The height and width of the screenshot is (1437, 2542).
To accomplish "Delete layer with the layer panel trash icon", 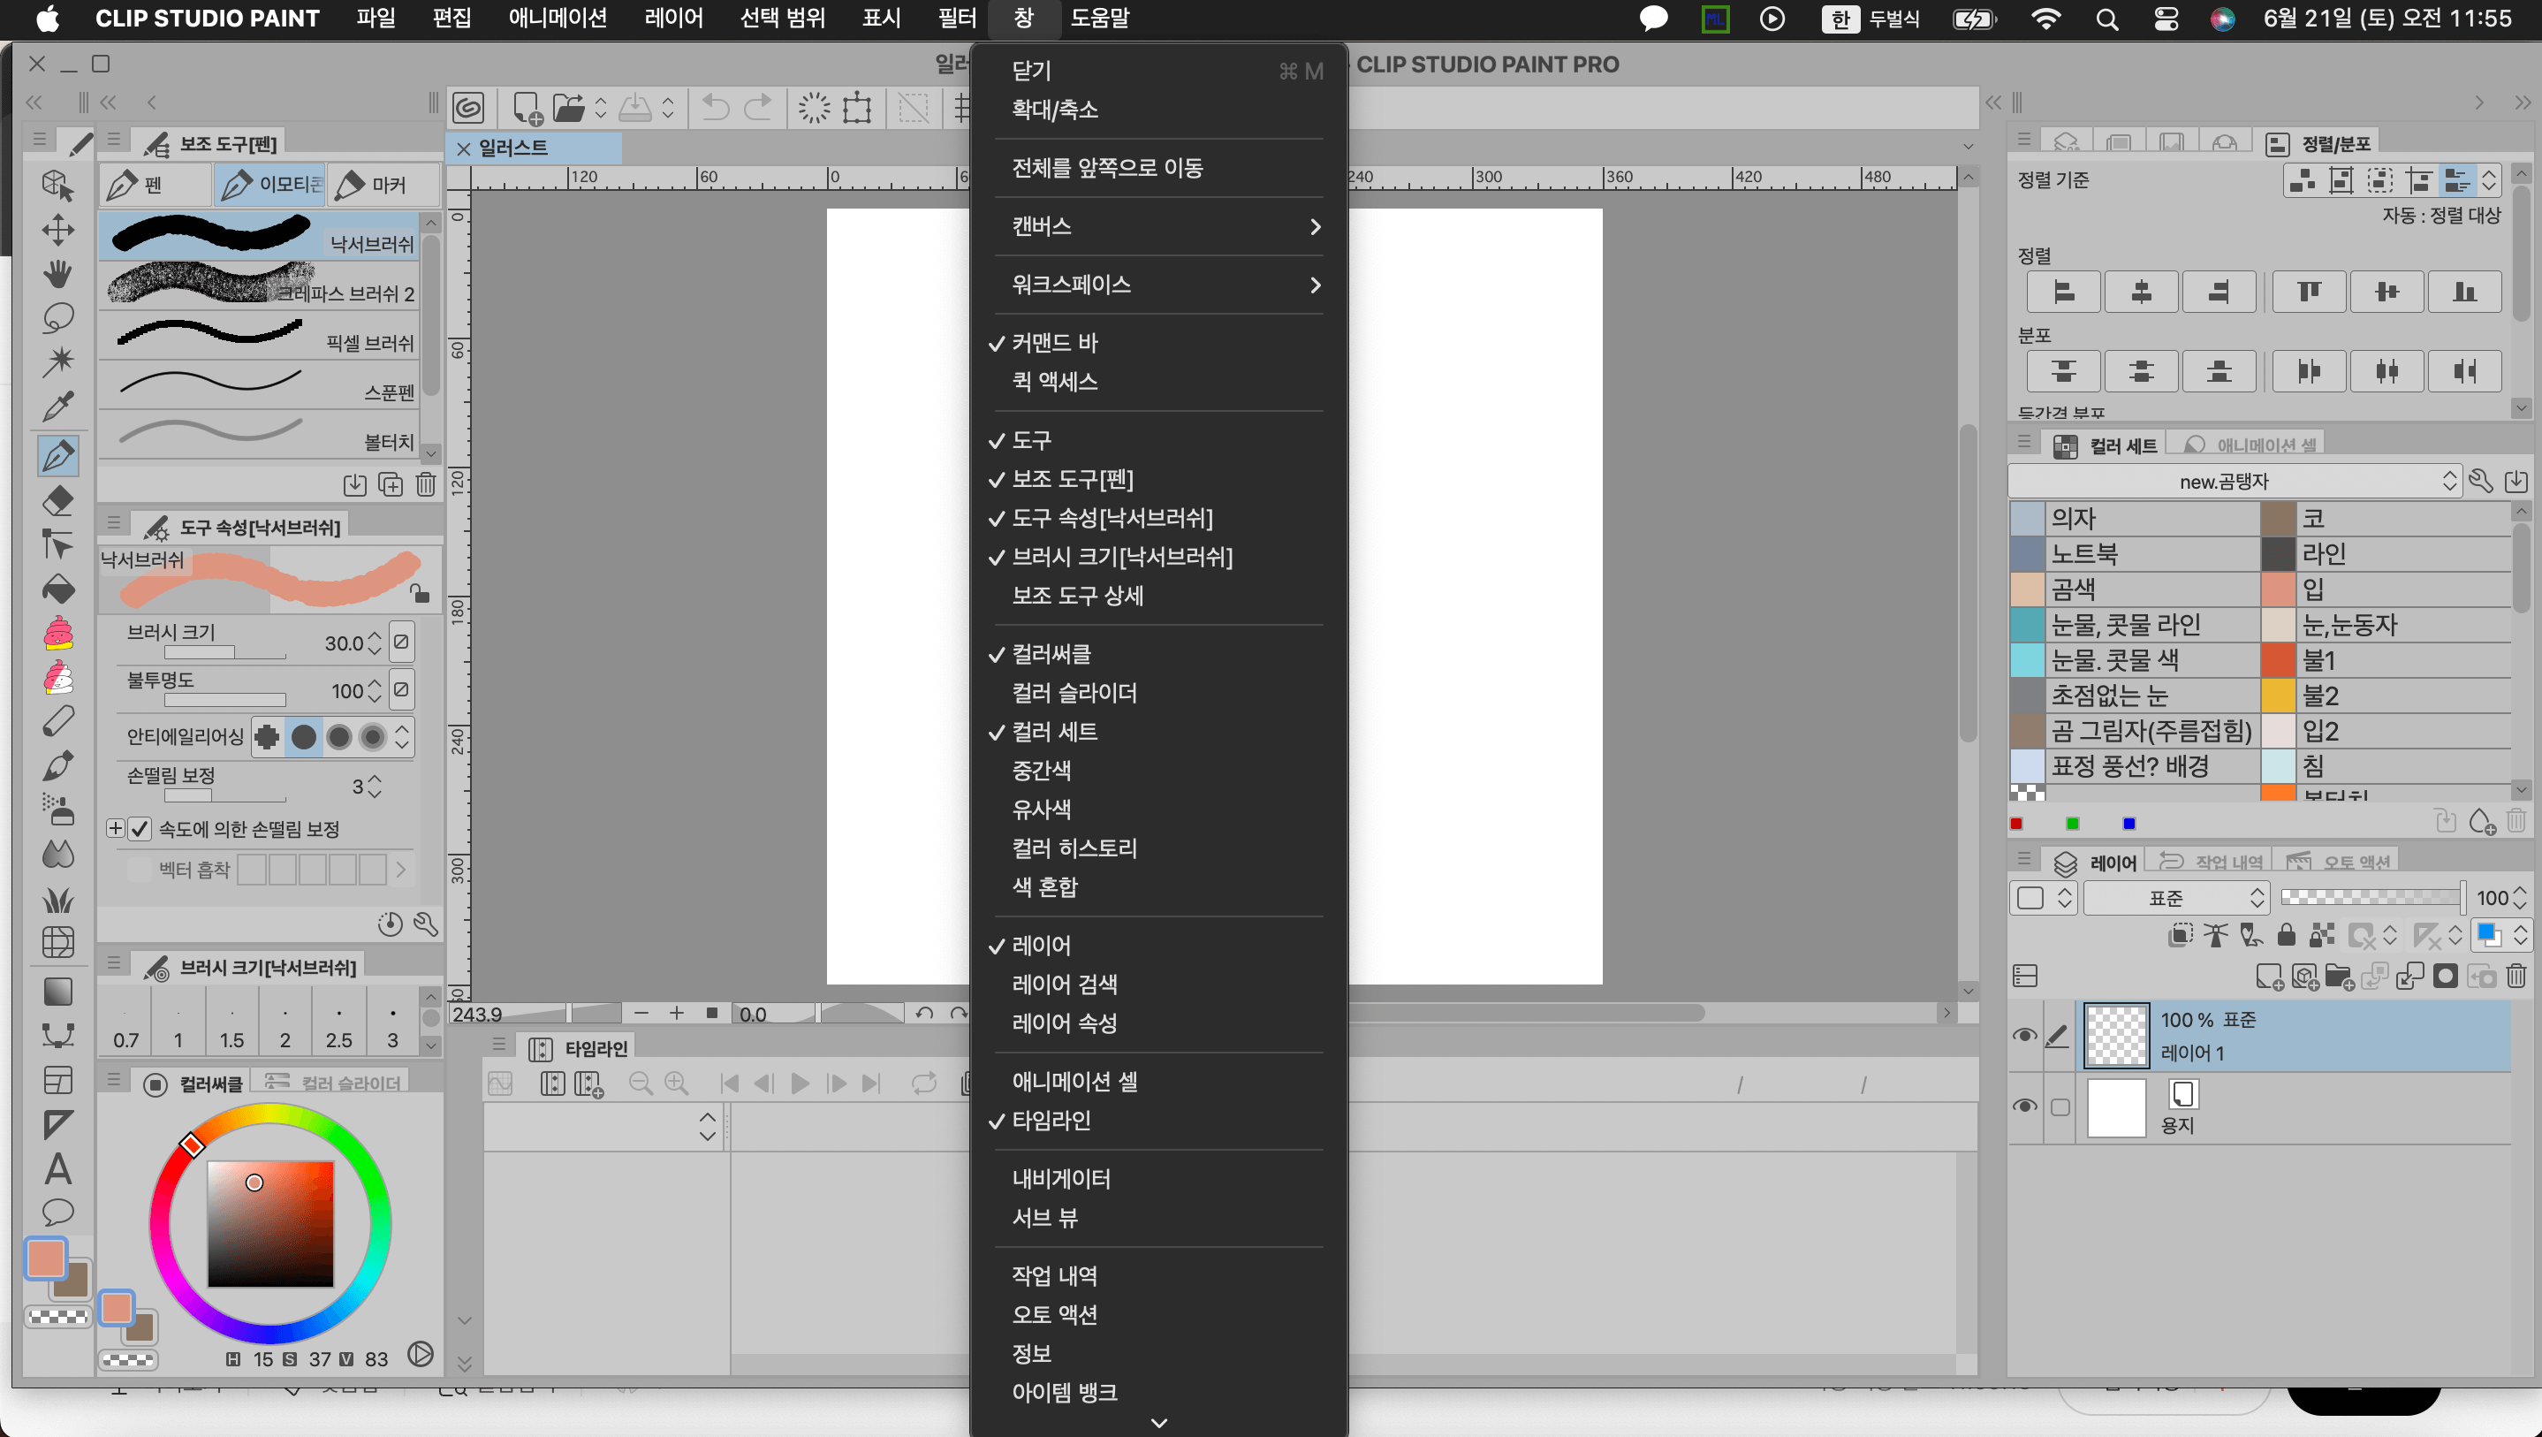I will click(2515, 976).
